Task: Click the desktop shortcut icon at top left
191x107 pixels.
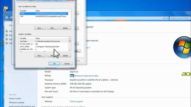Action: [x=6, y=8]
